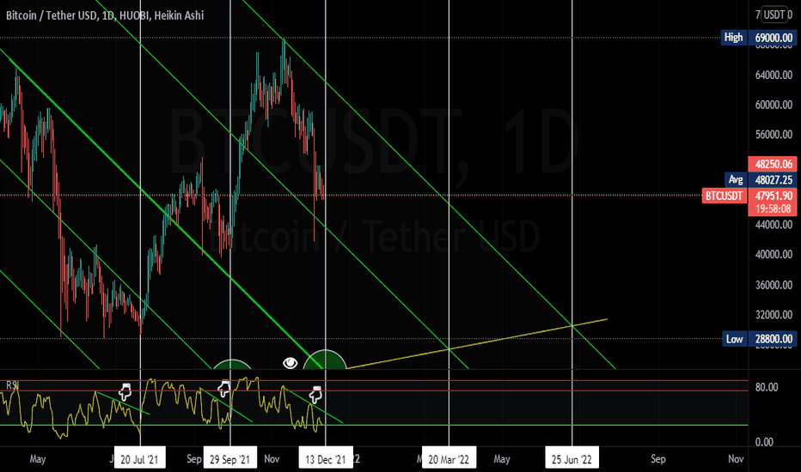Click the red 48250.06 price label

coord(773,164)
